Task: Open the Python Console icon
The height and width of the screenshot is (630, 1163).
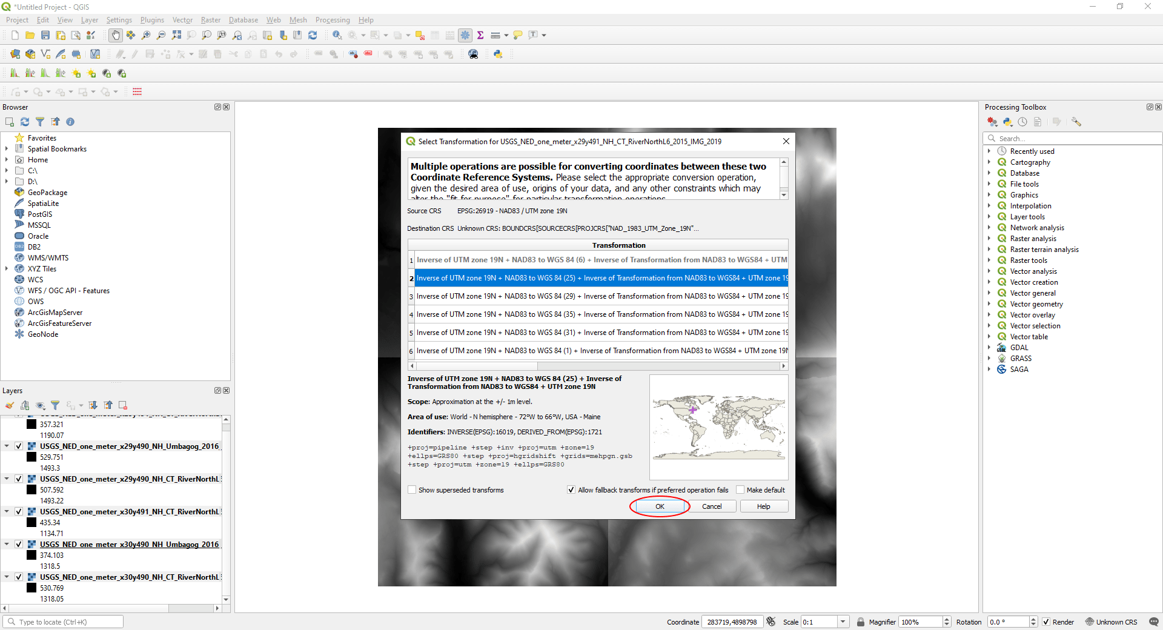Action: (x=498, y=54)
